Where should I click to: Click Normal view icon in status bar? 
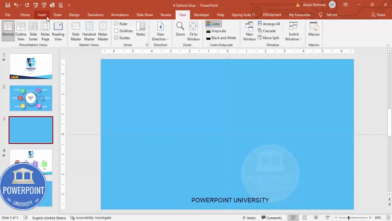point(293,218)
